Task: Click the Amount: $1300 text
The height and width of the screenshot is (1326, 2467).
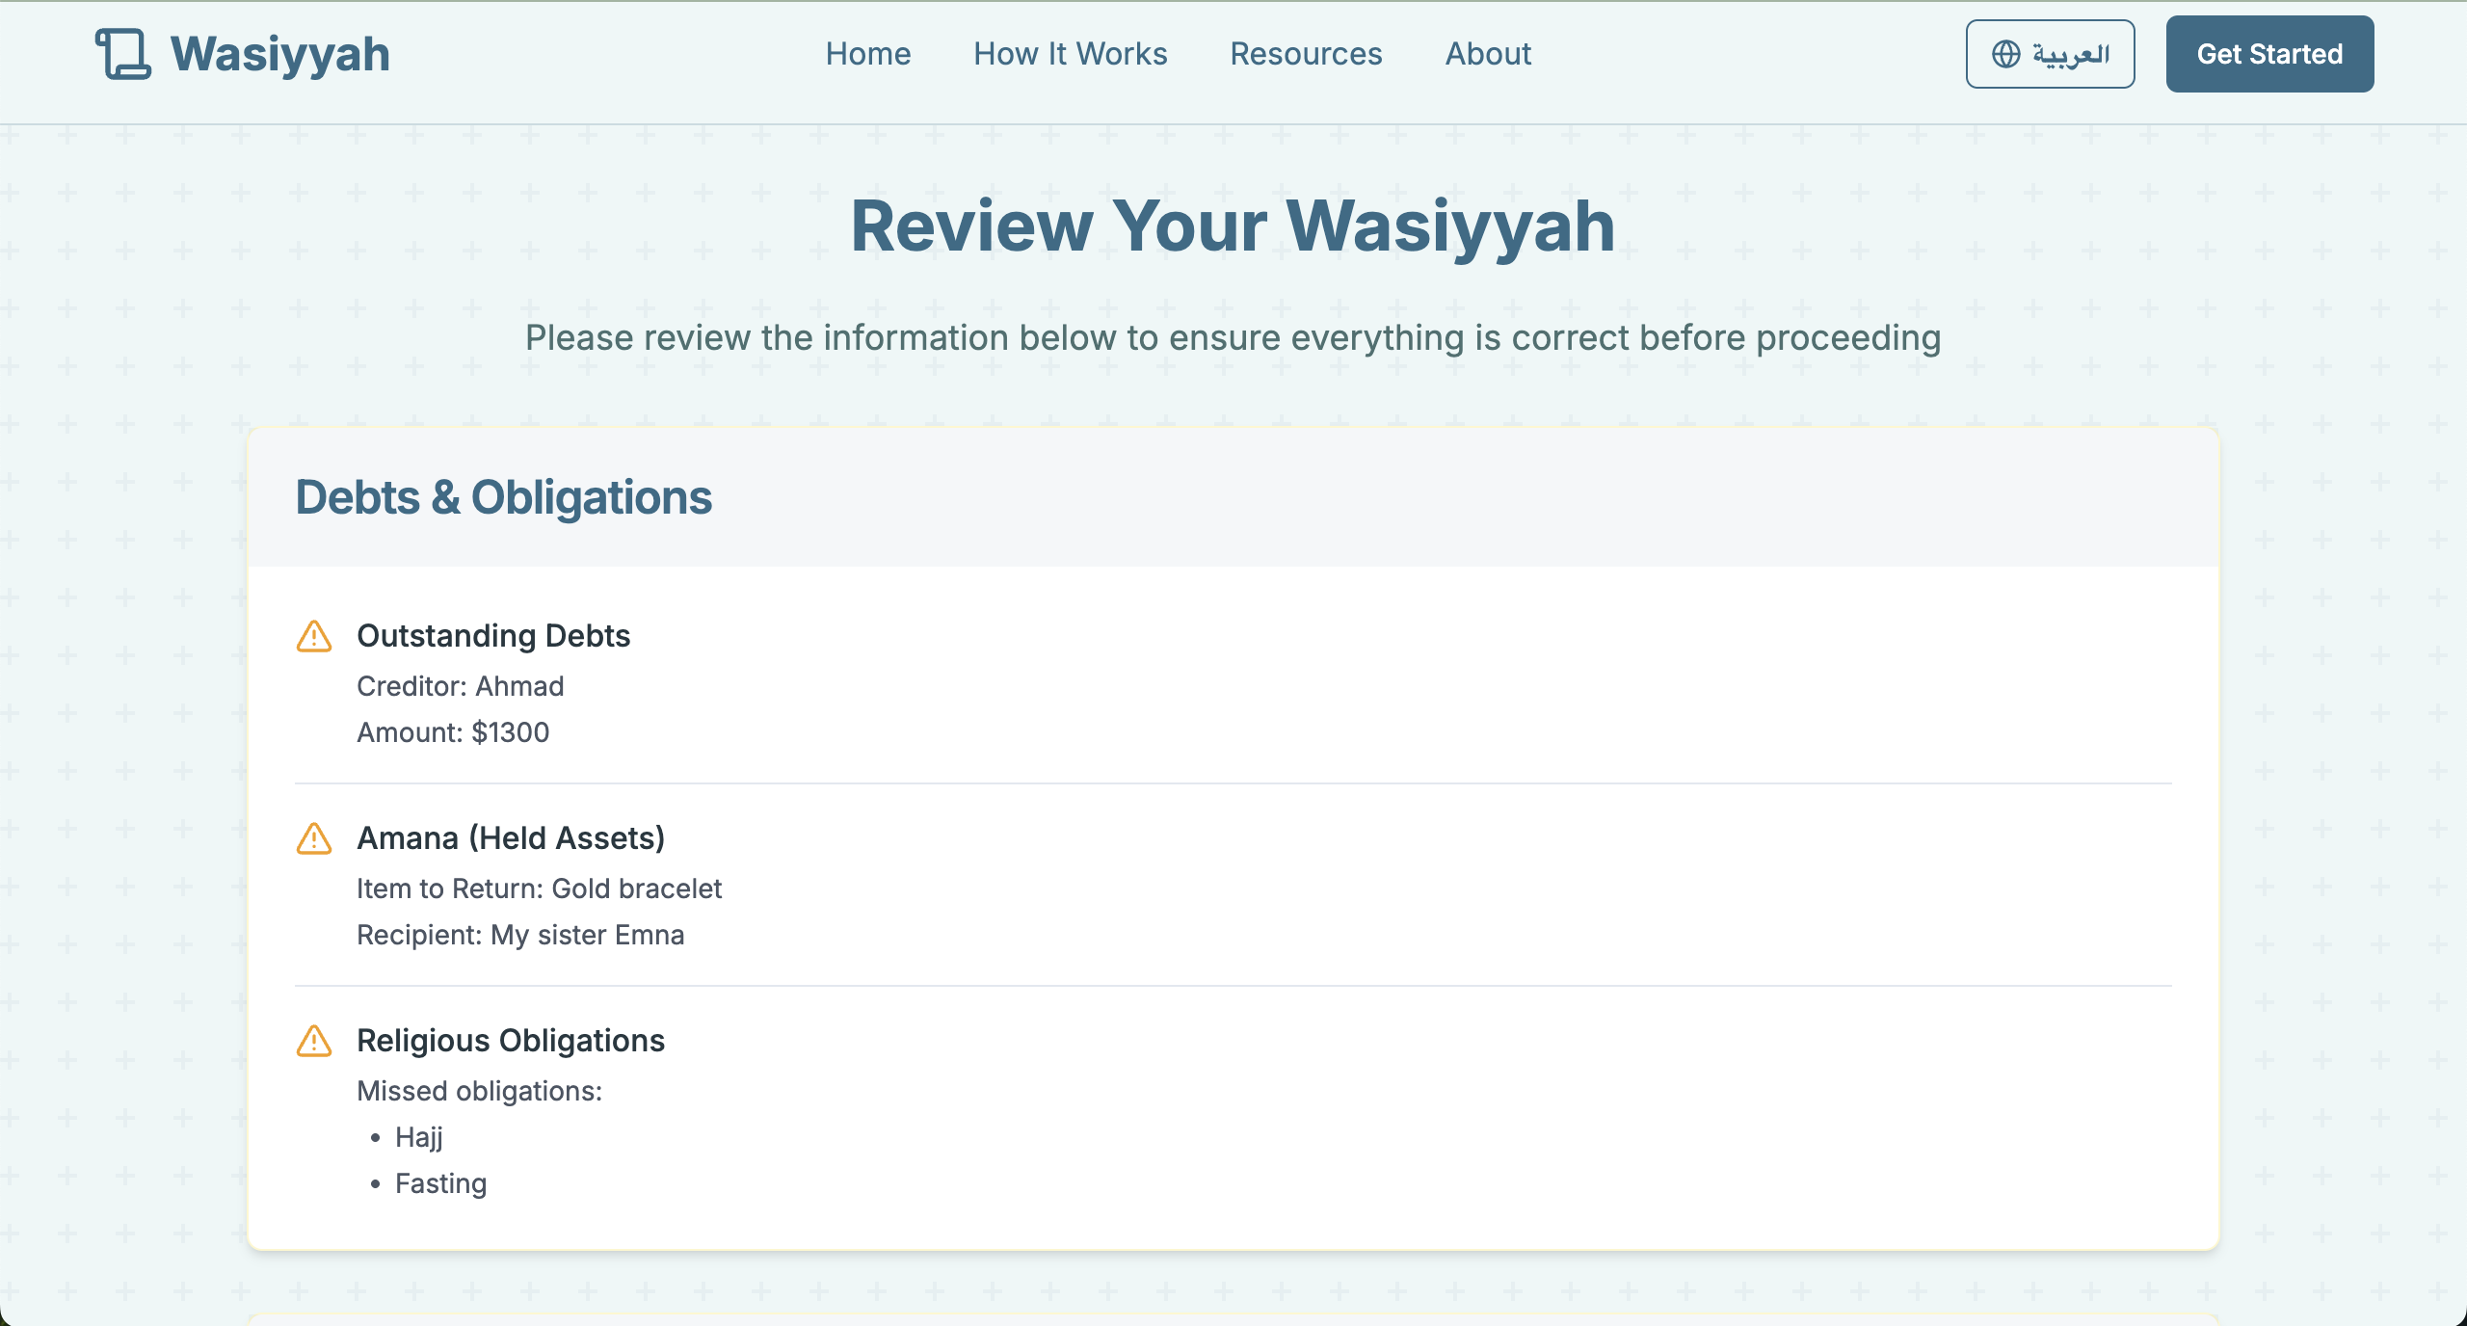Action: pyautogui.click(x=453, y=732)
